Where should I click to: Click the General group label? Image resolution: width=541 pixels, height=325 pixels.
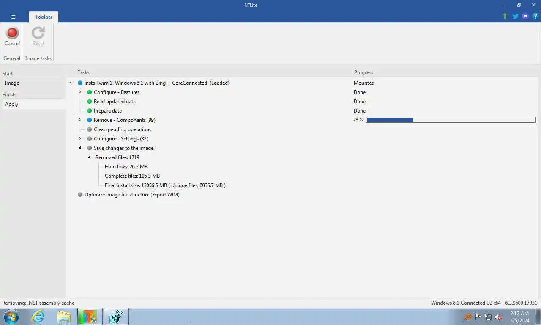[x=12, y=58]
